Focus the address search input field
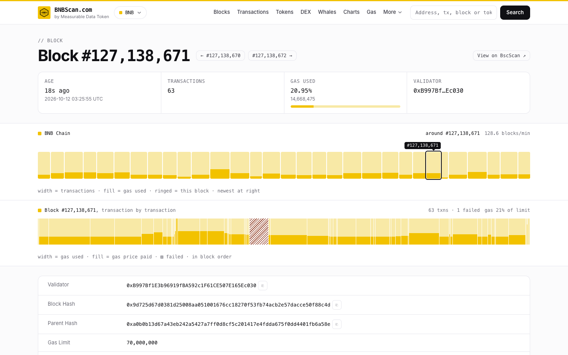The image size is (568, 355). 454,13
